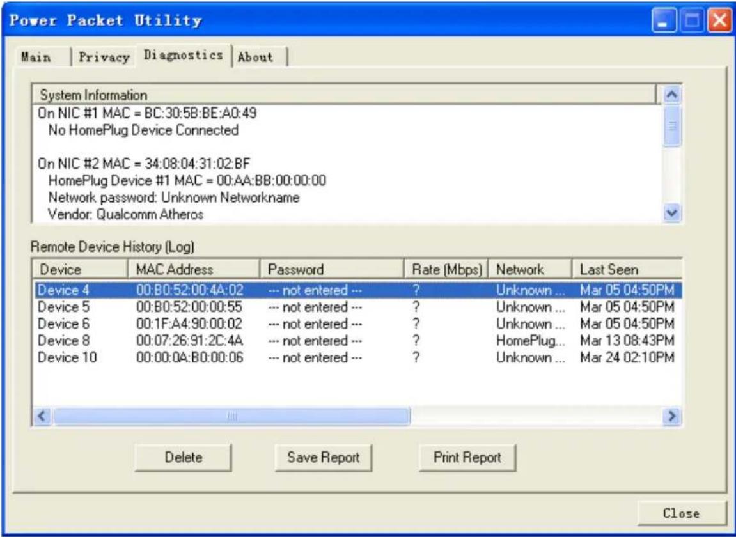Click Device 8's not entered password cell
Viewport: 736px width, 537px height.
coord(315,341)
